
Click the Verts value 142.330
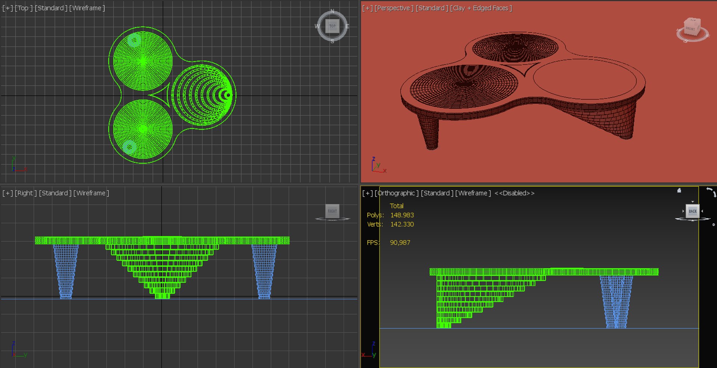point(402,224)
